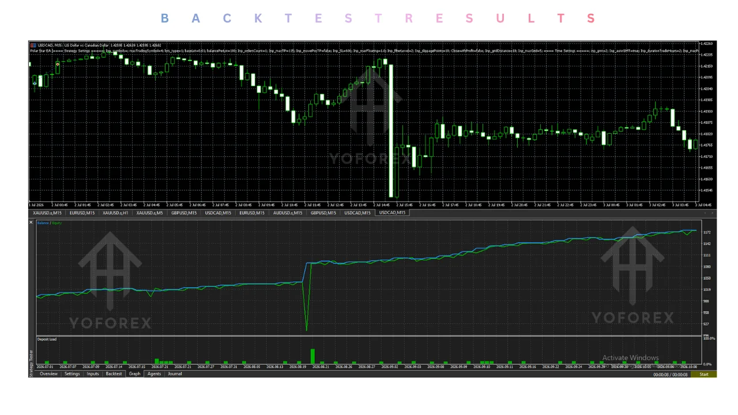The width and height of the screenshot is (738, 415).
Task: Open the Inputs tab of the tester
Action: click(93, 374)
